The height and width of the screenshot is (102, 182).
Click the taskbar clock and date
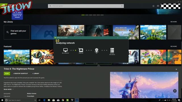[174, 100]
